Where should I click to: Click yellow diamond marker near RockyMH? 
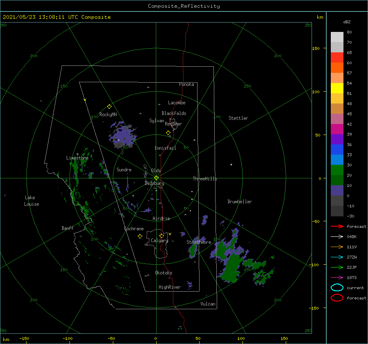109,107
